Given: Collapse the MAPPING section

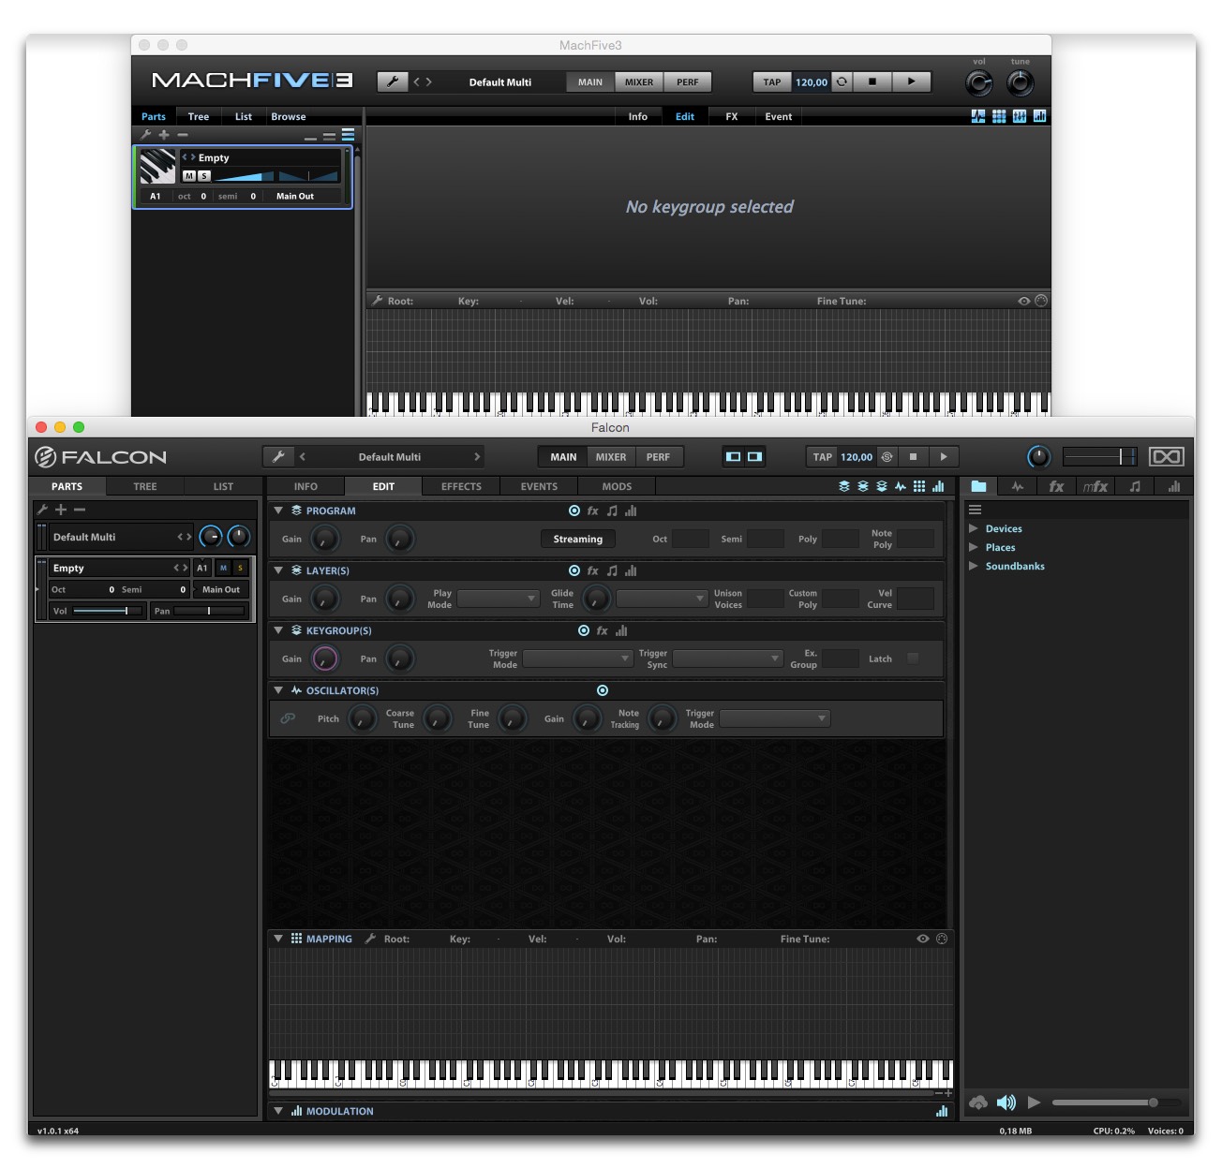Looking at the screenshot, I should (x=278, y=939).
